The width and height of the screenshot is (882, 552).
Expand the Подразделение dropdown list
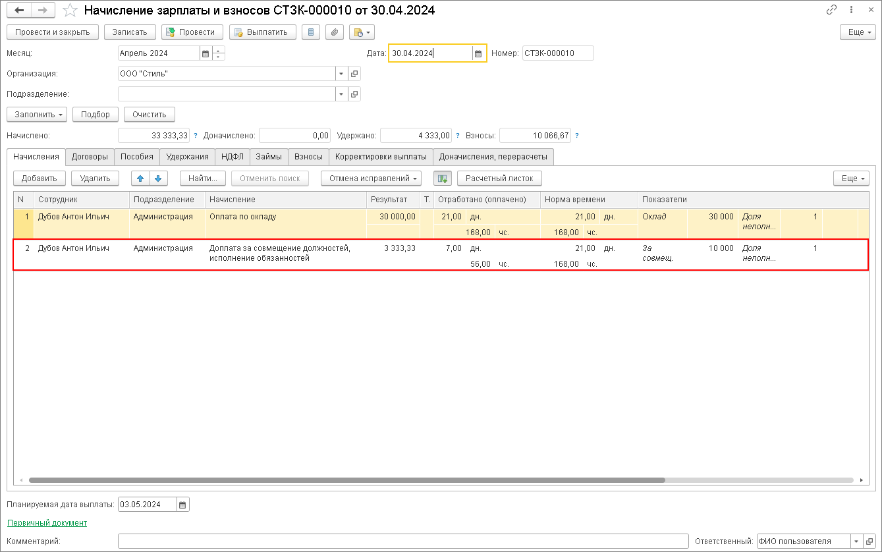coord(341,94)
